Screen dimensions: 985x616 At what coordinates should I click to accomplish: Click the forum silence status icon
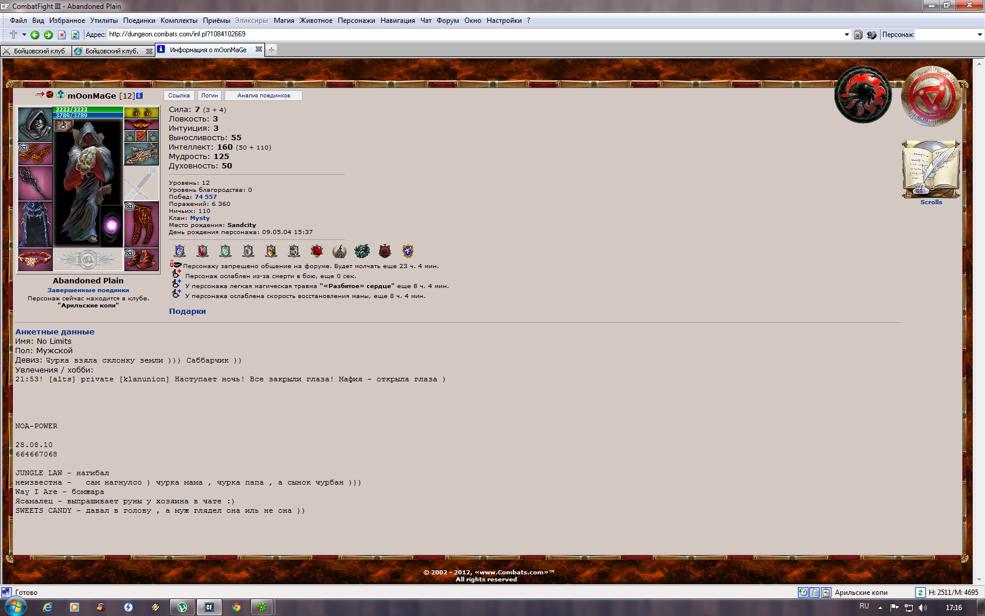coord(176,265)
